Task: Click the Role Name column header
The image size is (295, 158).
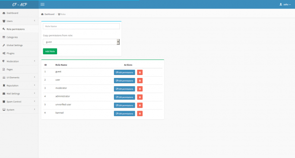Action: pyautogui.click(x=61, y=65)
